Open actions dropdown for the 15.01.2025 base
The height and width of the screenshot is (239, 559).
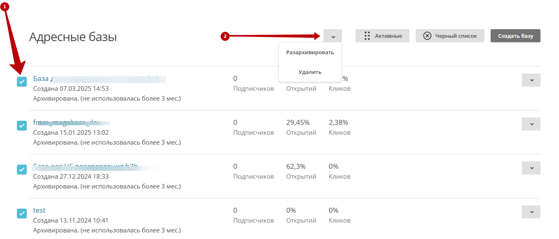coord(531,124)
